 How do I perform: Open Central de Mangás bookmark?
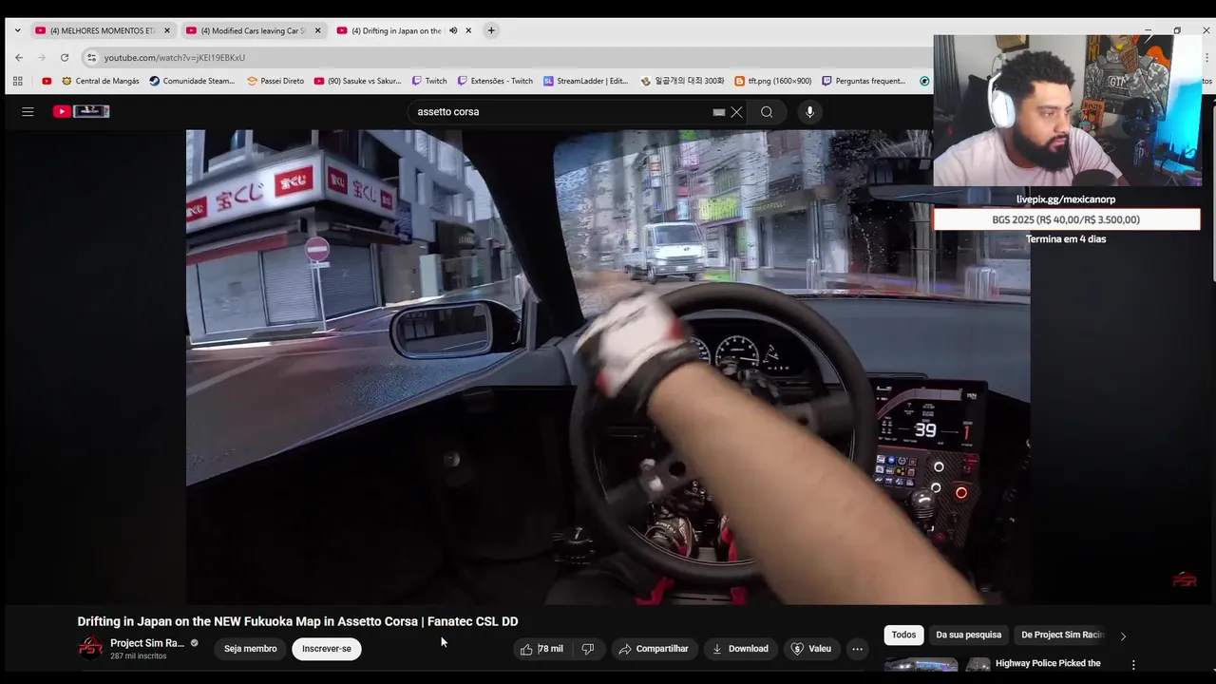[100, 81]
